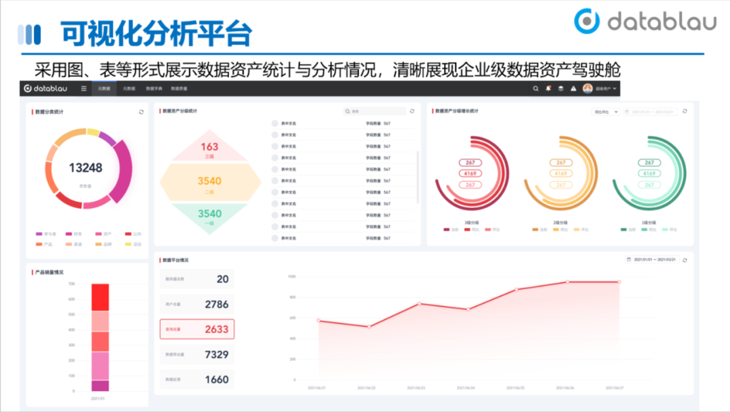Click the stacked cube icon in navbar
Viewport: 730px width, 412px height.
(x=561, y=88)
